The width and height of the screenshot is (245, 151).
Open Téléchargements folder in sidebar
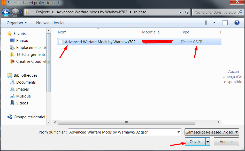point(31,55)
